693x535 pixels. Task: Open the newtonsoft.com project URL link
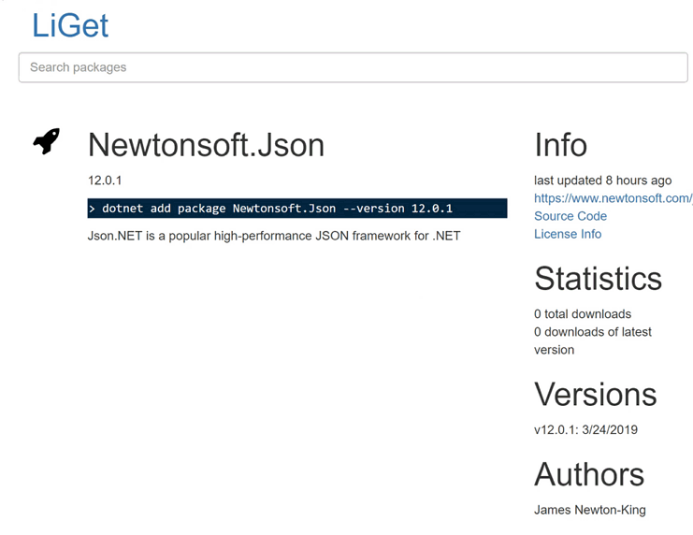[614, 198]
